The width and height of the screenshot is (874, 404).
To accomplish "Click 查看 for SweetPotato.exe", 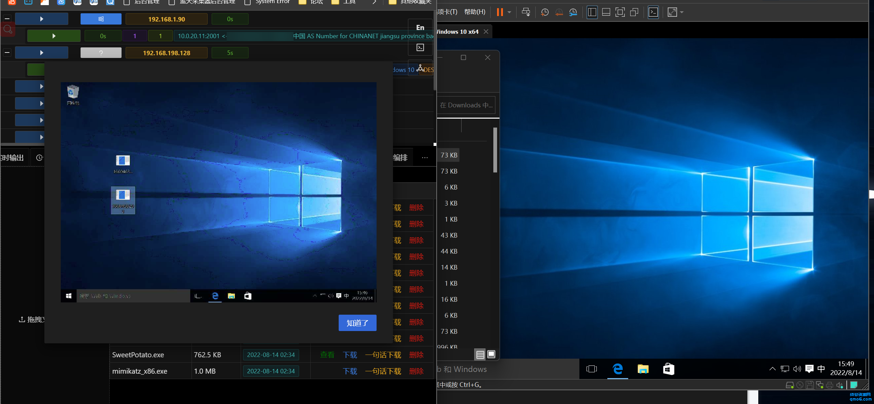I will (327, 355).
